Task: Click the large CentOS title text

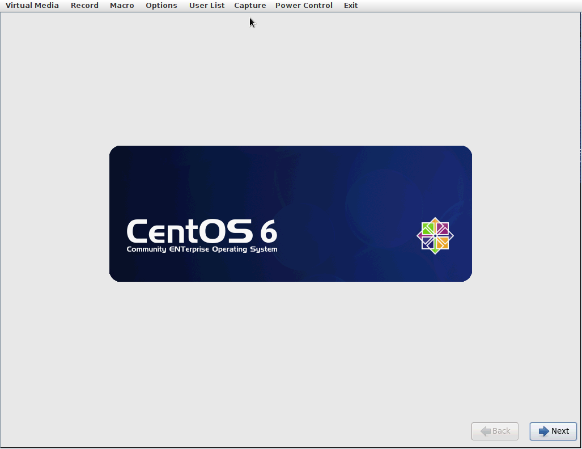Action: tap(190, 231)
